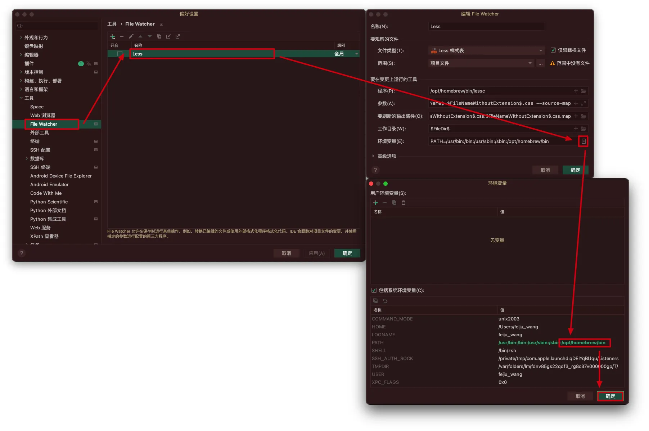Expand 数据库 settings node
The height and width of the screenshot is (431, 649).
27,158
